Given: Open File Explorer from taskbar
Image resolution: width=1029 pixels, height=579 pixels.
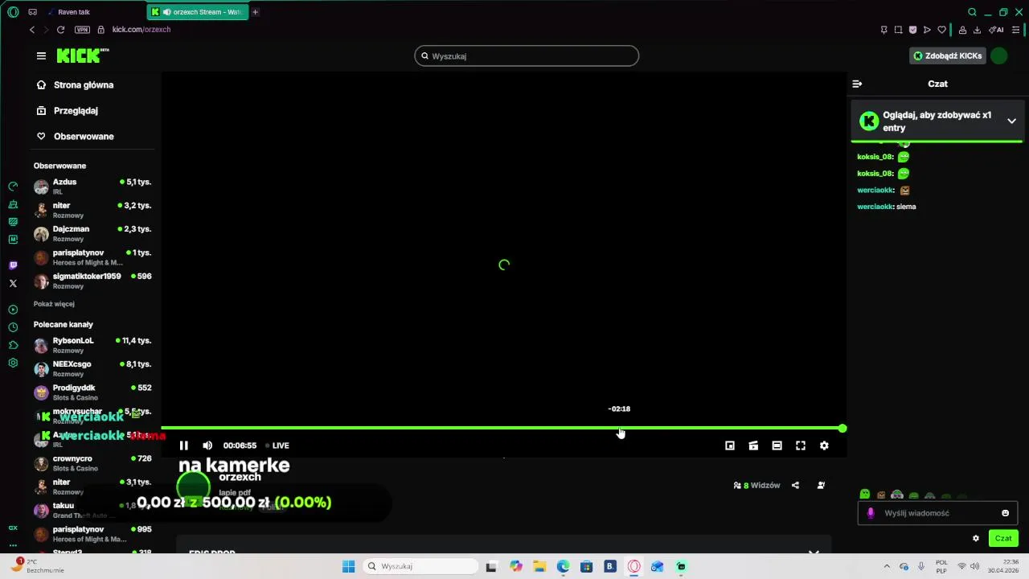Looking at the screenshot, I should (x=539, y=566).
